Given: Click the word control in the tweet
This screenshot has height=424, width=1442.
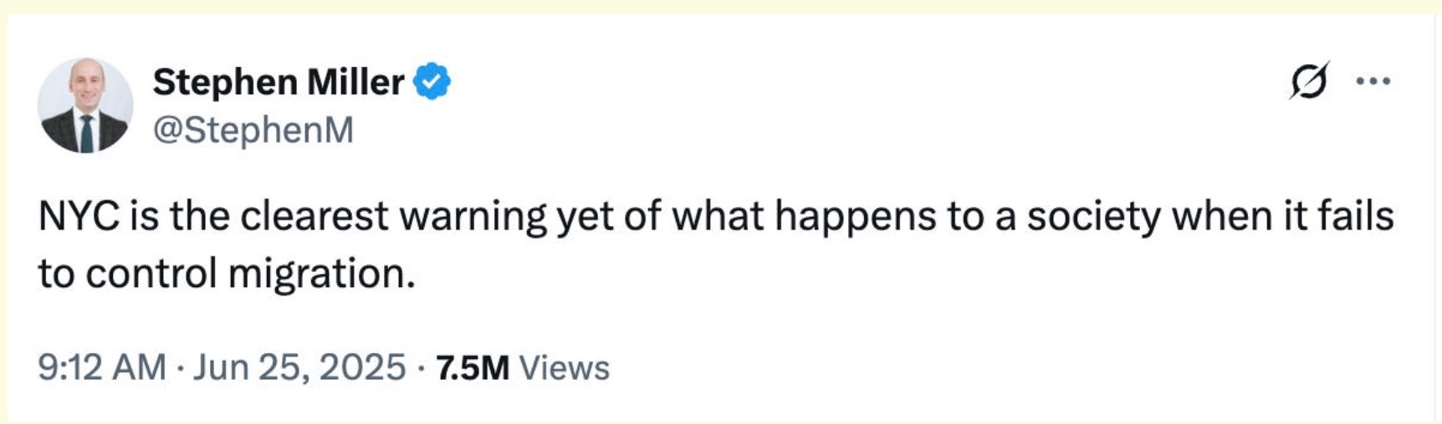Looking at the screenshot, I should (x=151, y=274).
